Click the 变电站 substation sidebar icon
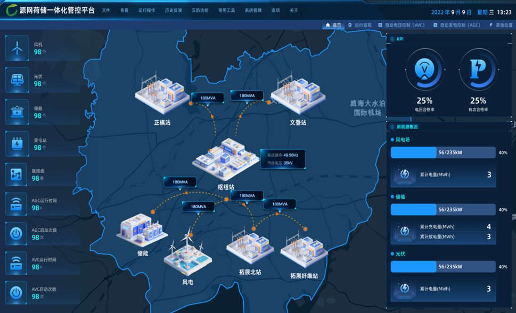 (17, 143)
